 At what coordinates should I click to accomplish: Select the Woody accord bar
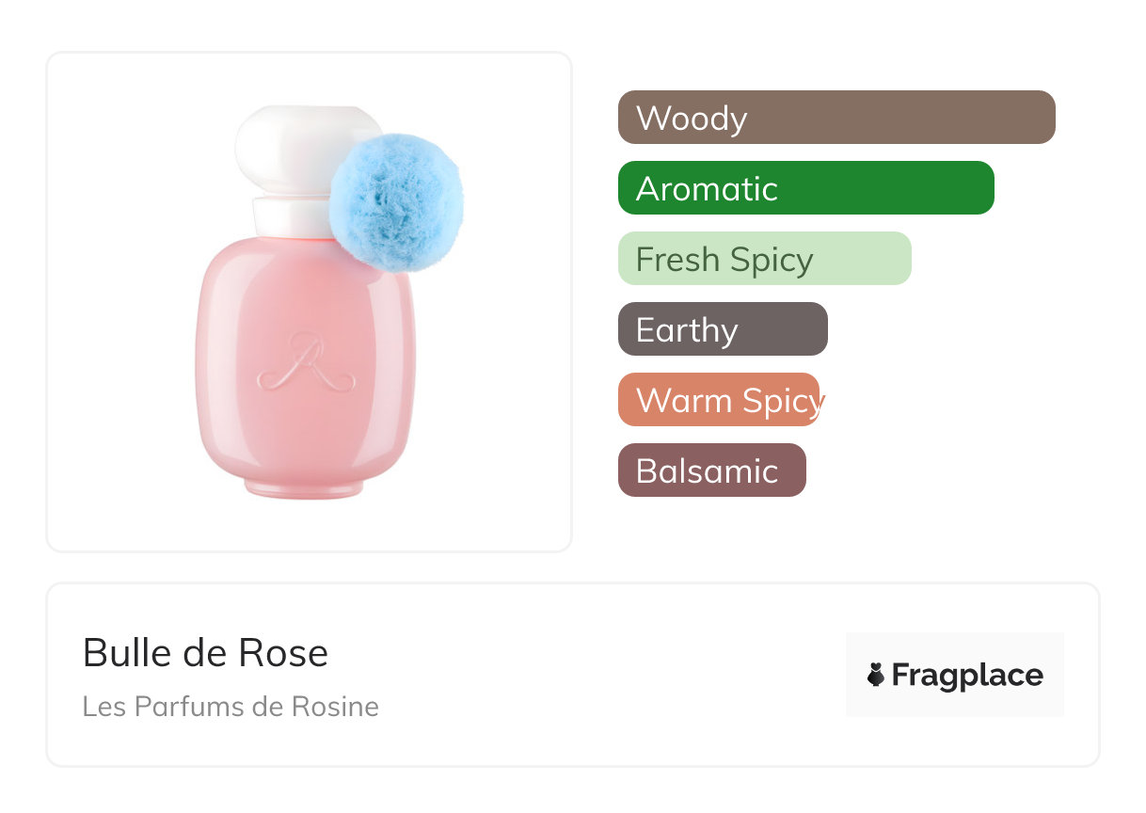(836, 118)
